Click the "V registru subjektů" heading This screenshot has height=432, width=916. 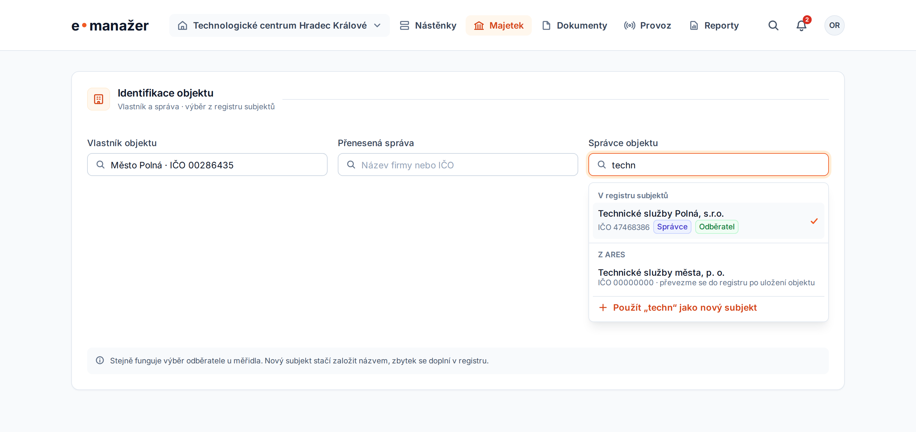pos(633,196)
